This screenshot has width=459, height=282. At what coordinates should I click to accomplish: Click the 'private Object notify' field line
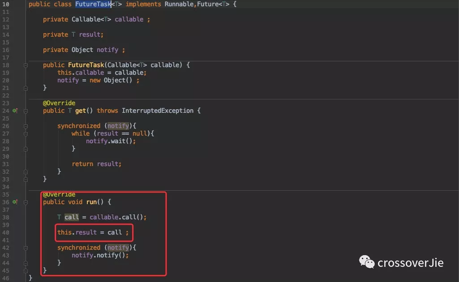click(84, 50)
